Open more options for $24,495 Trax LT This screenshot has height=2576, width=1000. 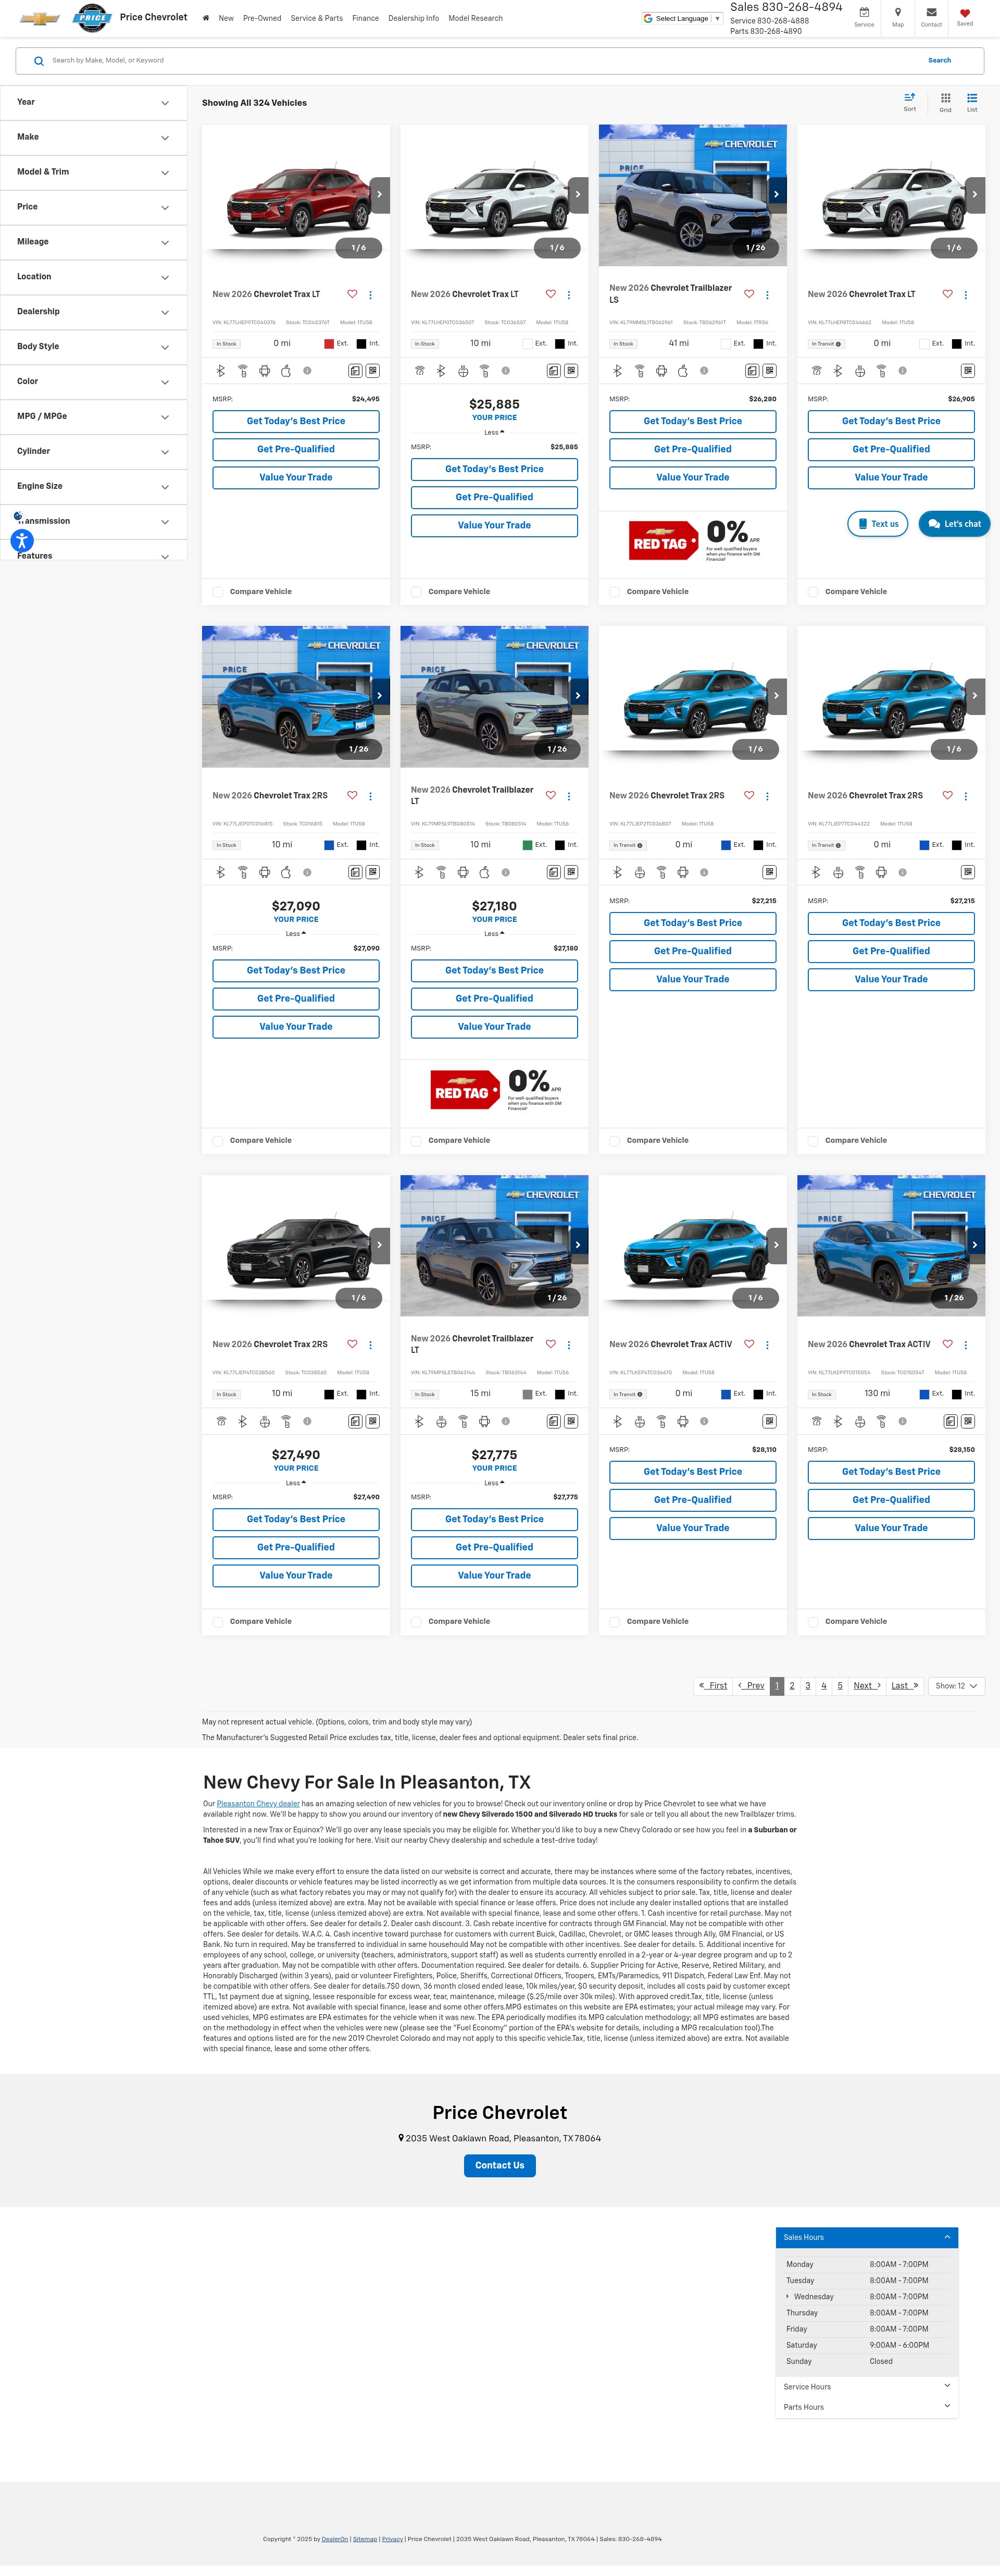[x=371, y=295]
